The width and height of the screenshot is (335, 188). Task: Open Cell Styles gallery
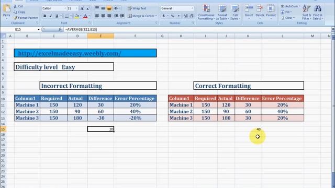[235, 13]
